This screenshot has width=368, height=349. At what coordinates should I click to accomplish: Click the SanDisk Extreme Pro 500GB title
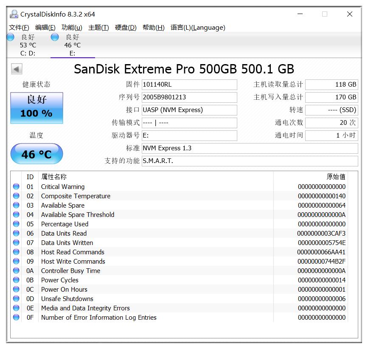tap(184, 69)
